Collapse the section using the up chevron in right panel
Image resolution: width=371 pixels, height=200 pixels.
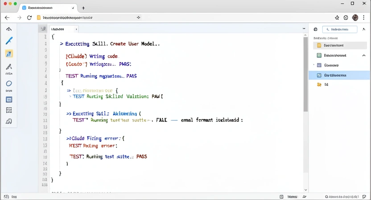pos(364,55)
